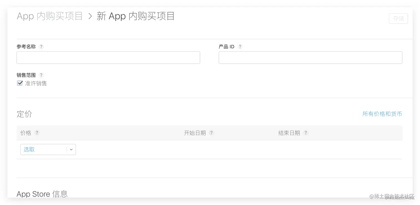Screen dimensions: 420x205
Task: Open help icon next to 销售范围
Action: click(41, 75)
